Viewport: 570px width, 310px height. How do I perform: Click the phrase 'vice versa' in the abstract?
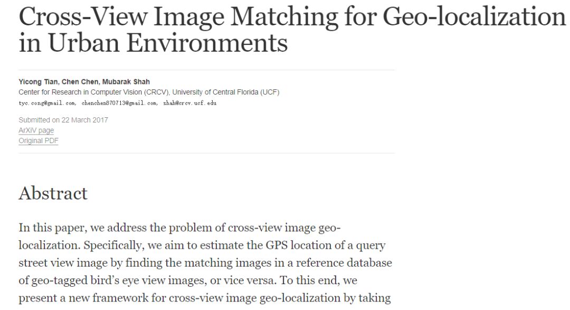coord(250,280)
